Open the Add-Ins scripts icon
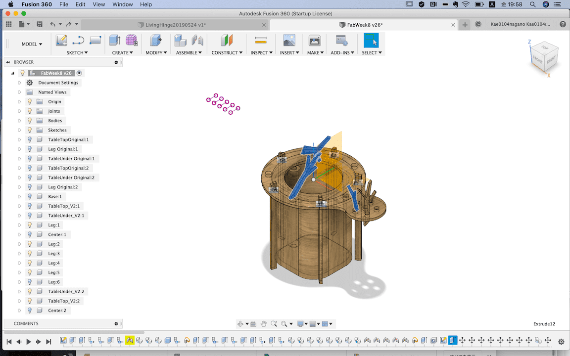This screenshot has width=570, height=356. (342, 41)
